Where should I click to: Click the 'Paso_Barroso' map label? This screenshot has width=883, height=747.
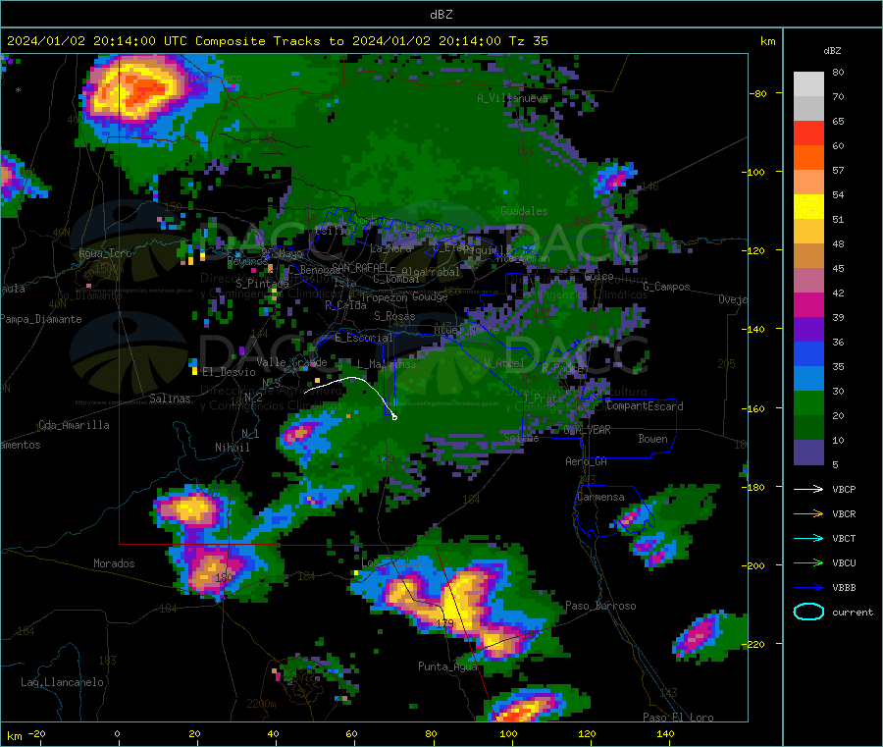(600, 606)
